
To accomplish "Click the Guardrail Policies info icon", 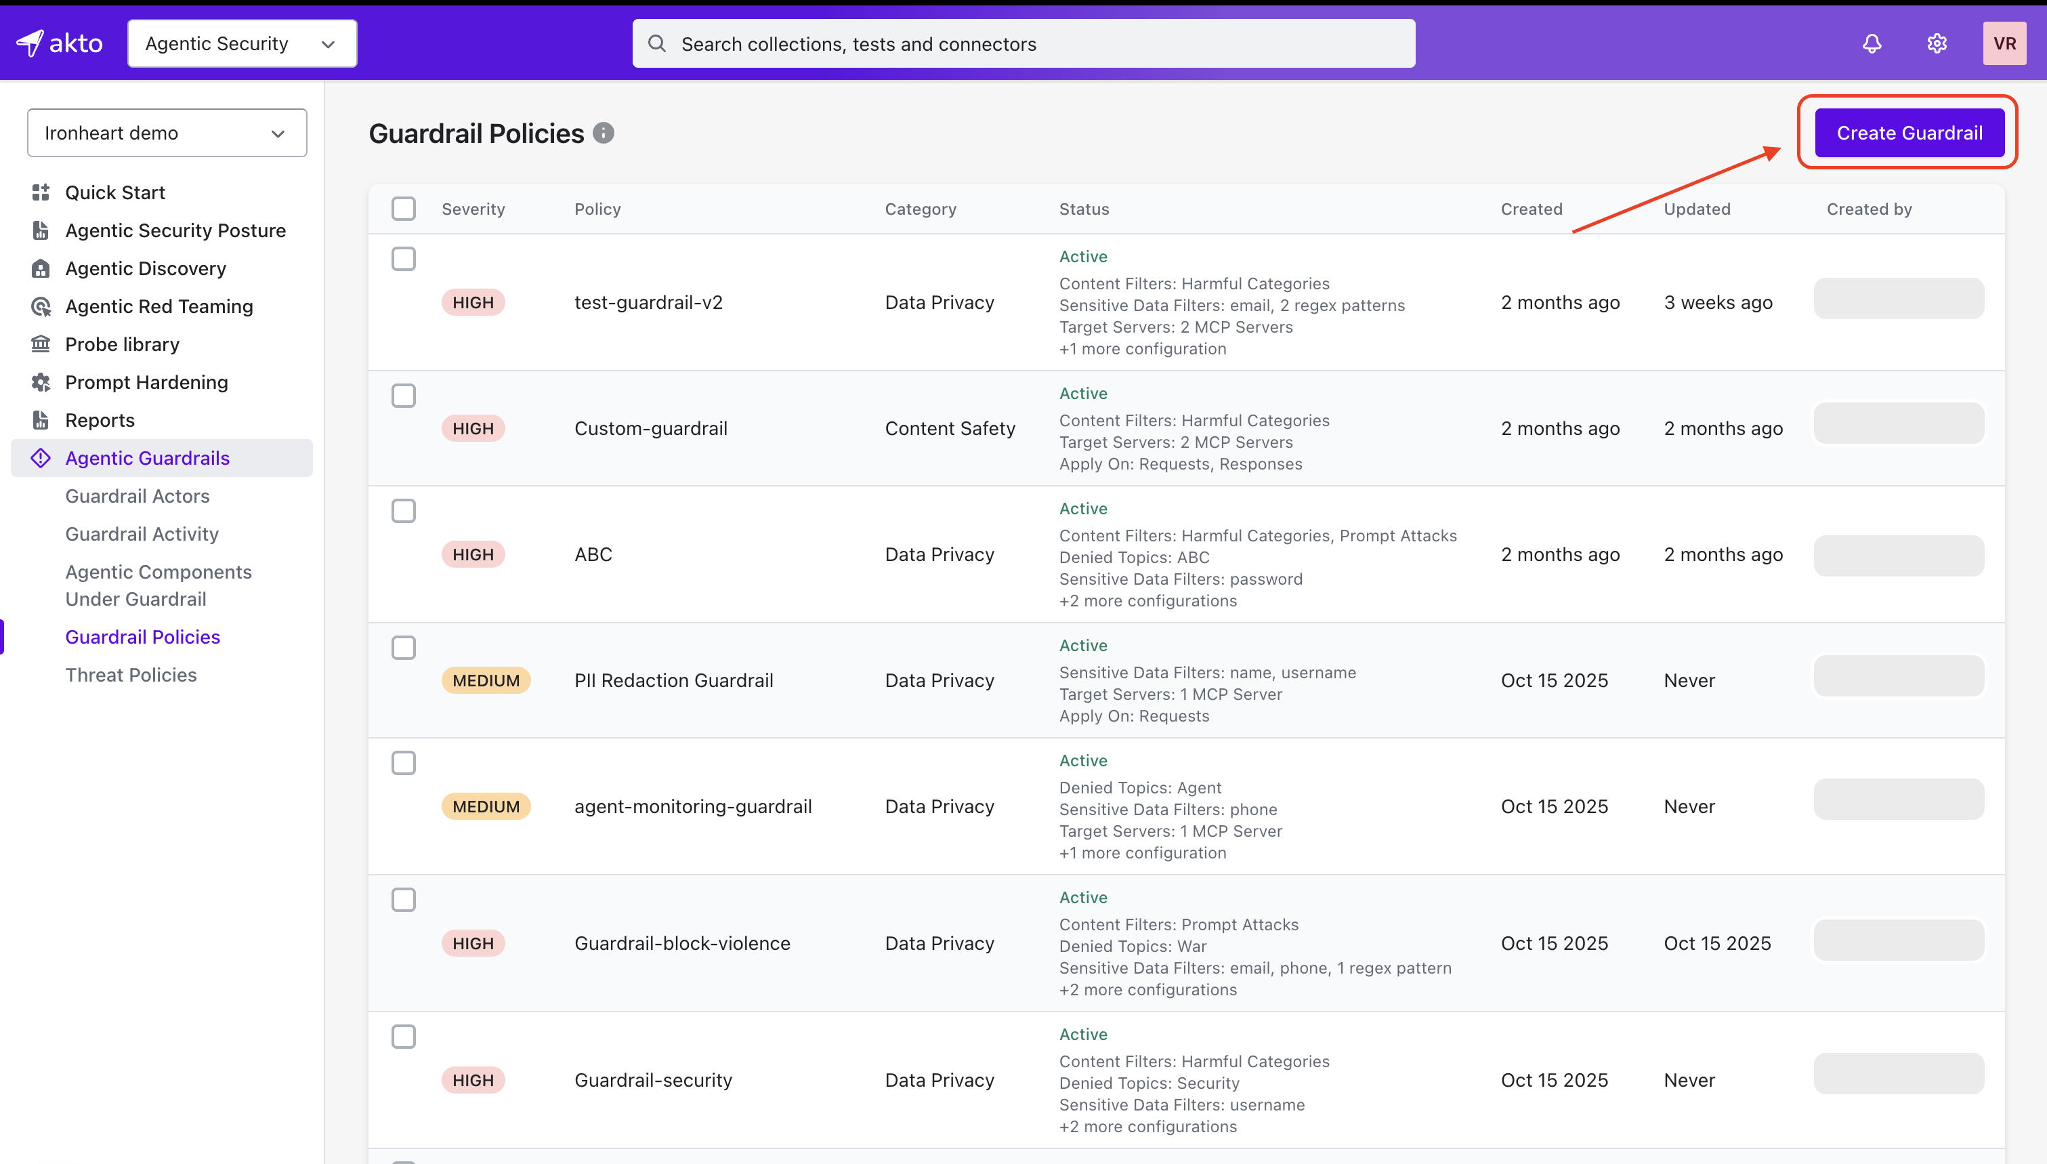I will pyautogui.click(x=604, y=133).
